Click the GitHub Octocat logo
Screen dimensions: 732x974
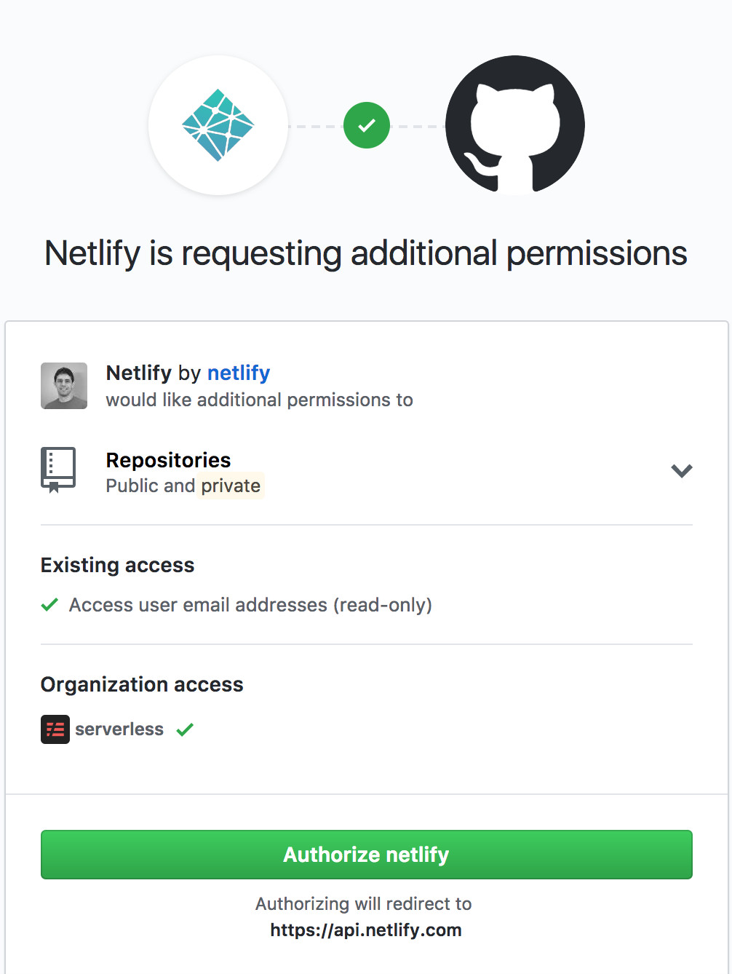(515, 125)
